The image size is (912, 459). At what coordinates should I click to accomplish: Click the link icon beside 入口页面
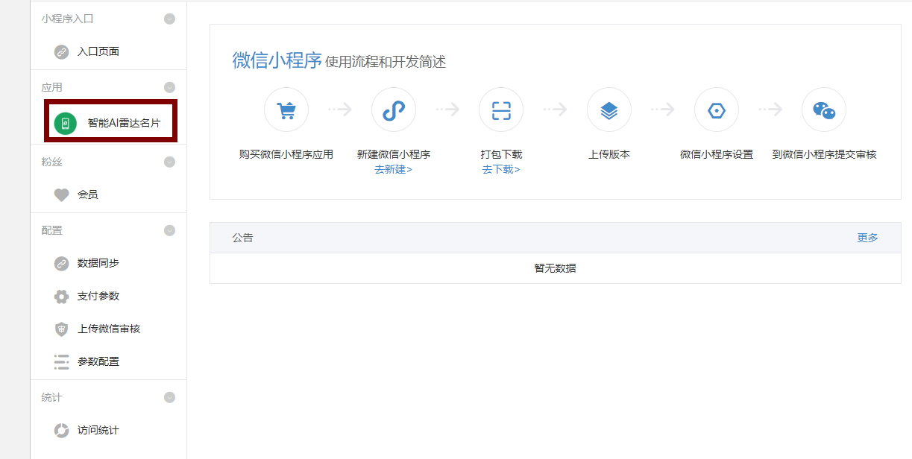[62, 52]
